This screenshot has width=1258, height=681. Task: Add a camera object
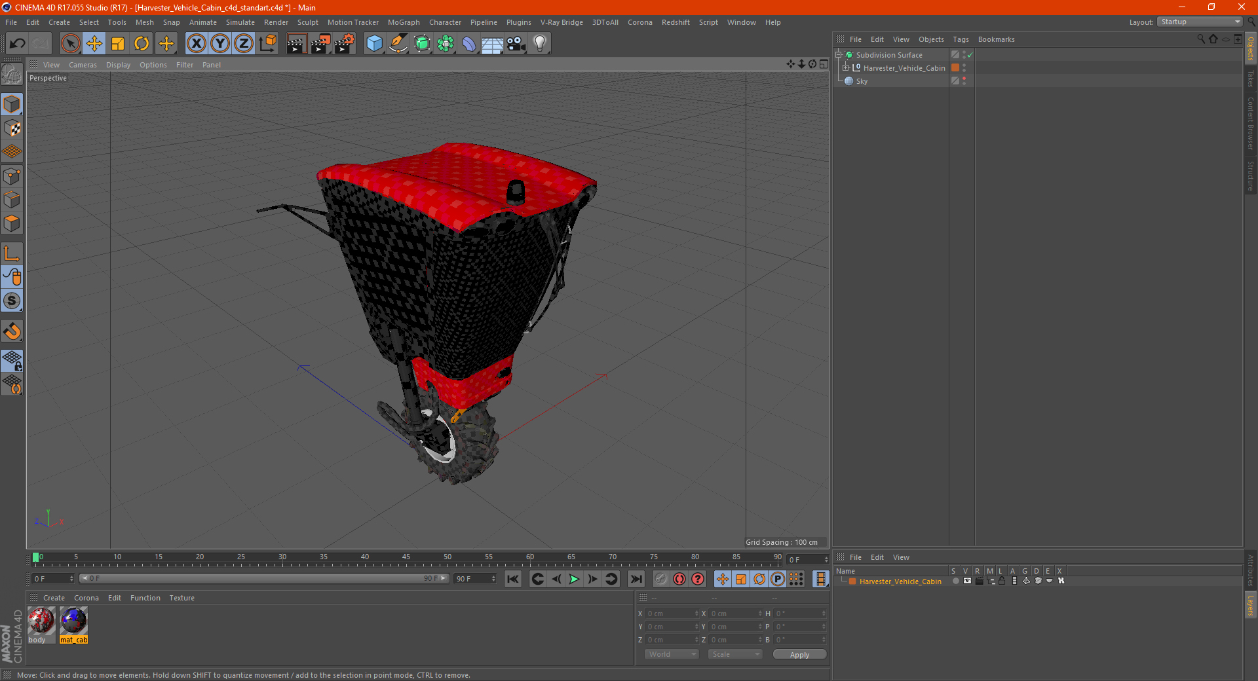[516, 44]
